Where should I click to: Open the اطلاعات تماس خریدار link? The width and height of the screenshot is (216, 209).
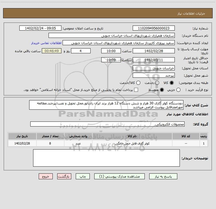46,43
